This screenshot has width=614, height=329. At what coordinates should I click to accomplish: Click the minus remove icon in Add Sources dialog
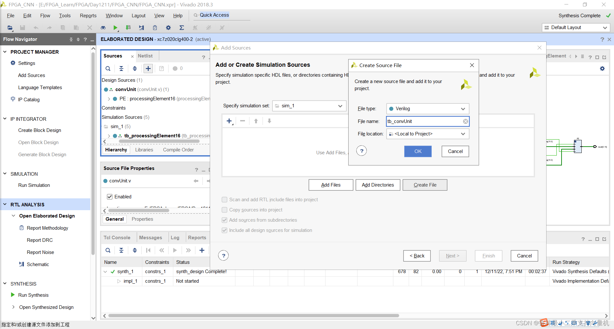point(242,121)
